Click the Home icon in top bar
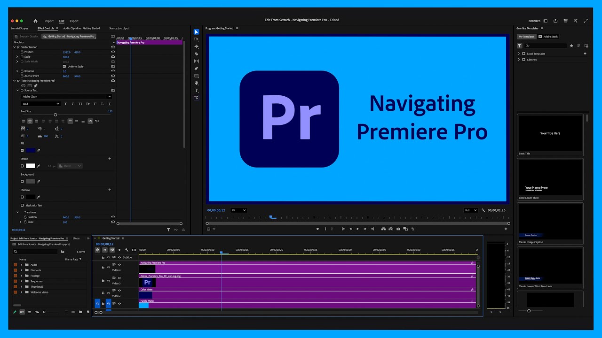The width and height of the screenshot is (602, 338). [35, 21]
